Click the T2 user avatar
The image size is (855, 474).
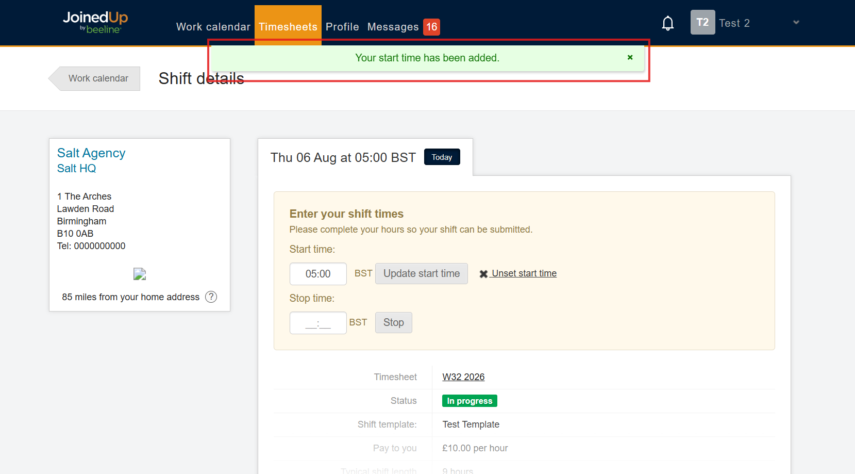pos(702,22)
